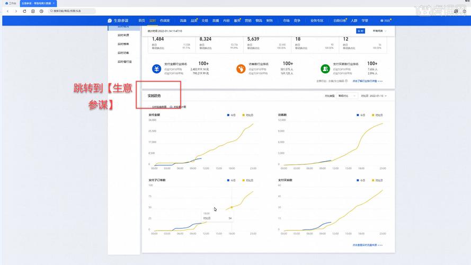Image resolution: width=471 pixels, height=265 pixels.
Task: Click the browser forward arrow button
Action: 16,11
